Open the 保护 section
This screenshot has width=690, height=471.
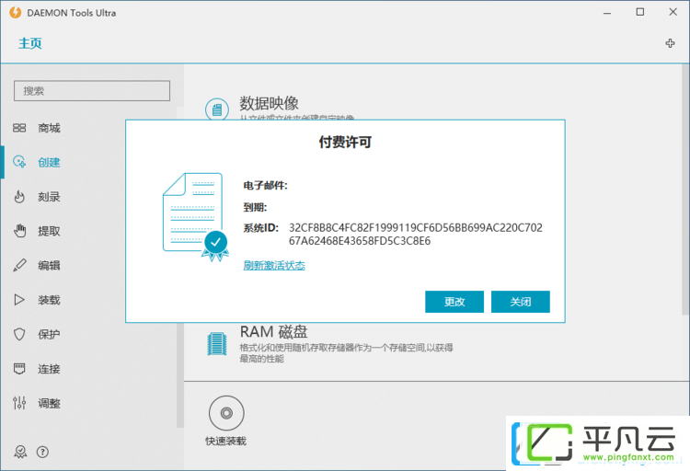pyautogui.click(x=49, y=334)
